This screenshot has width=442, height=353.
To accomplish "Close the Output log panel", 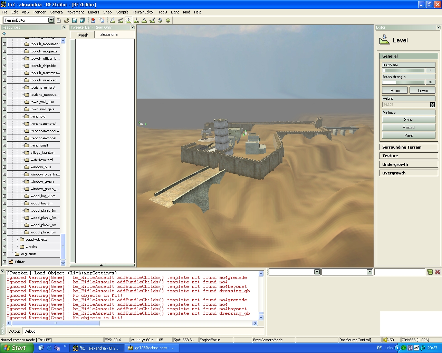I will [x=2, y=272].
